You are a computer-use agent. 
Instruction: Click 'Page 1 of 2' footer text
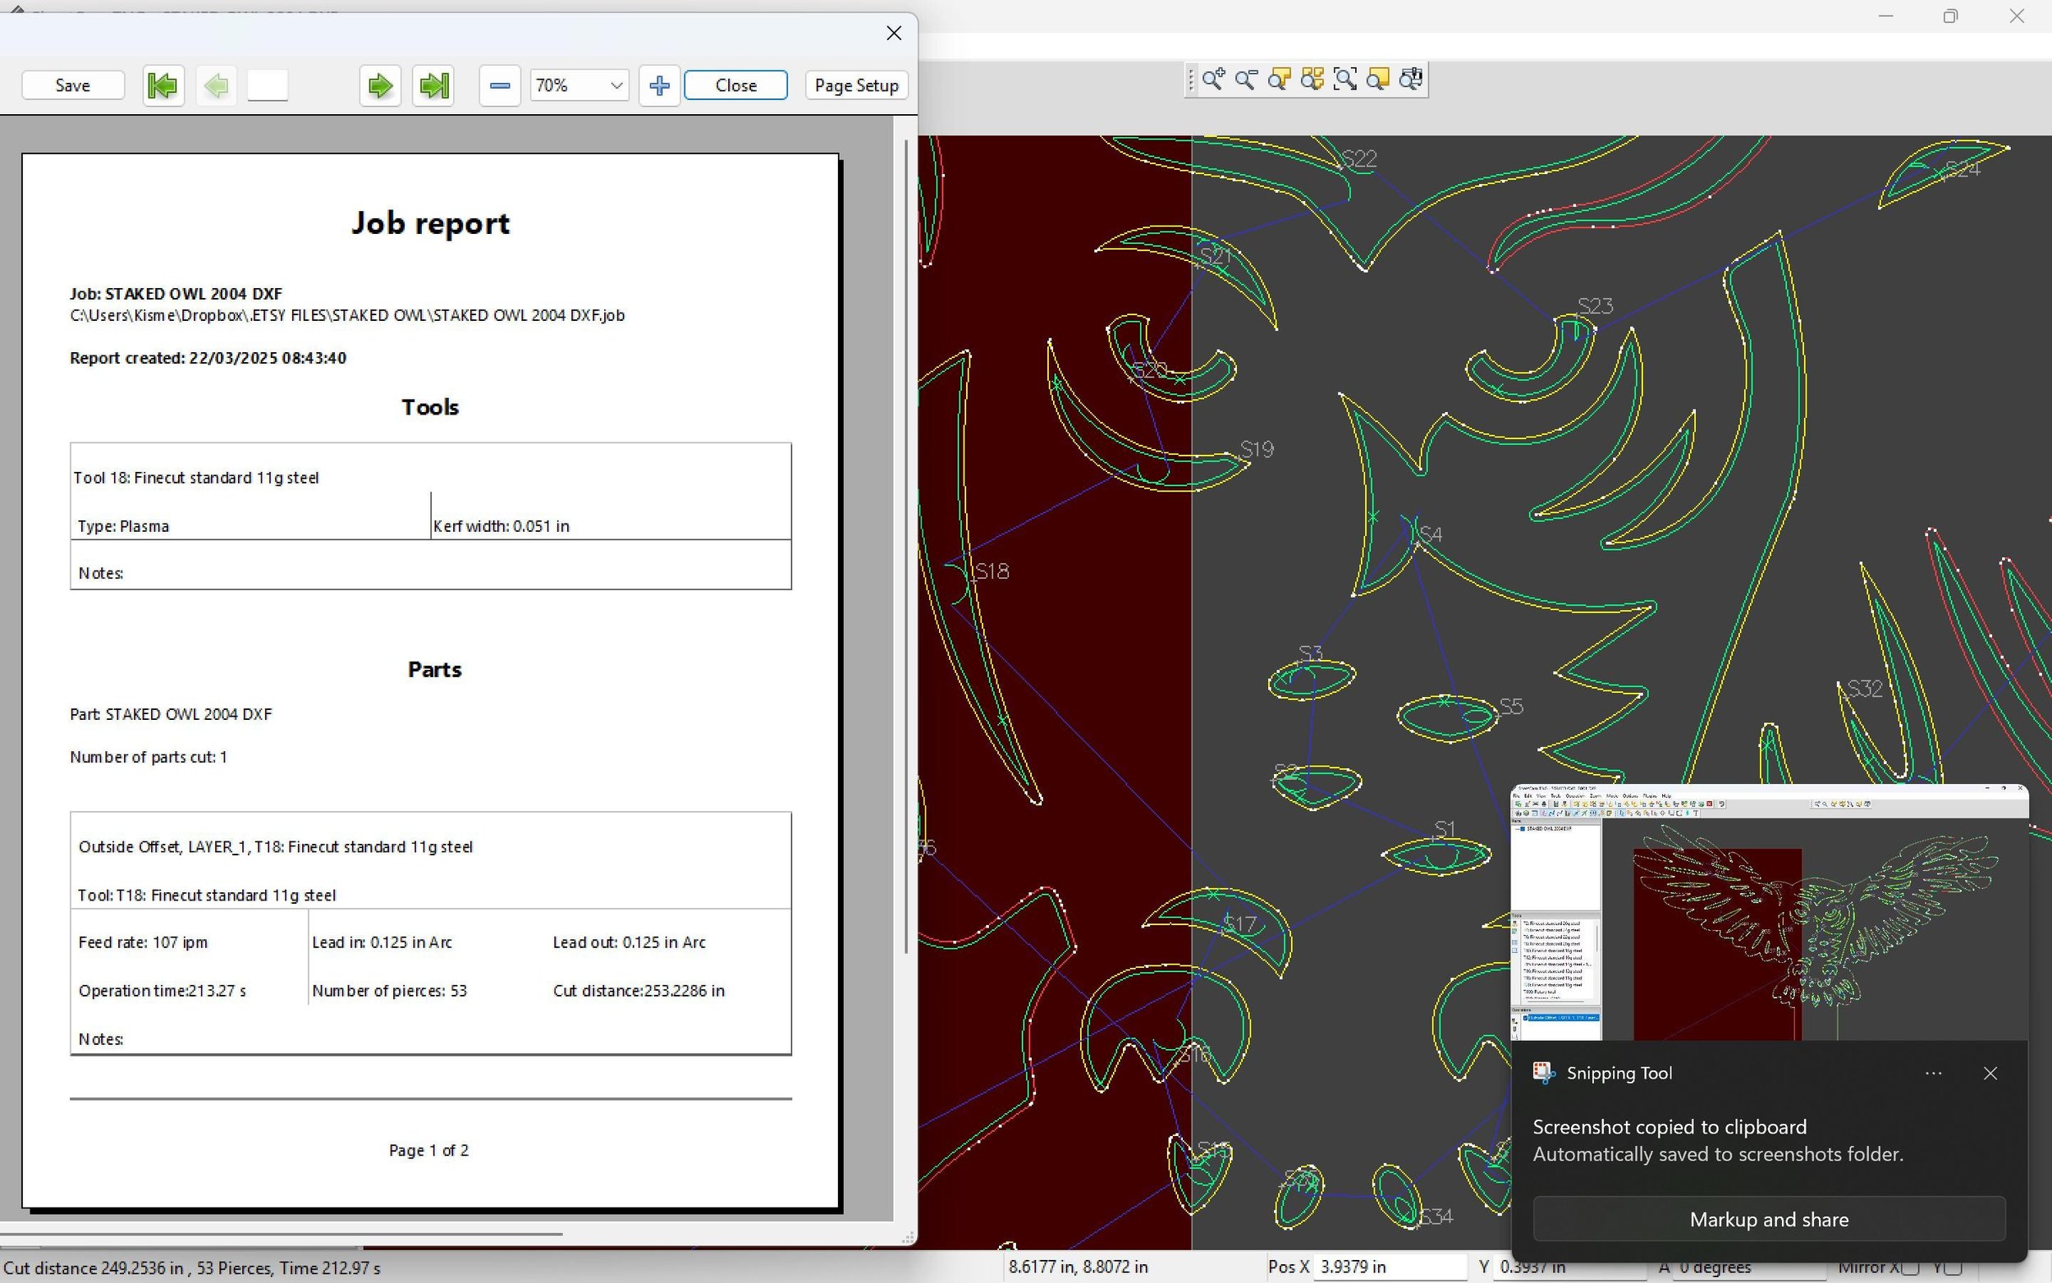click(428, 1150)
